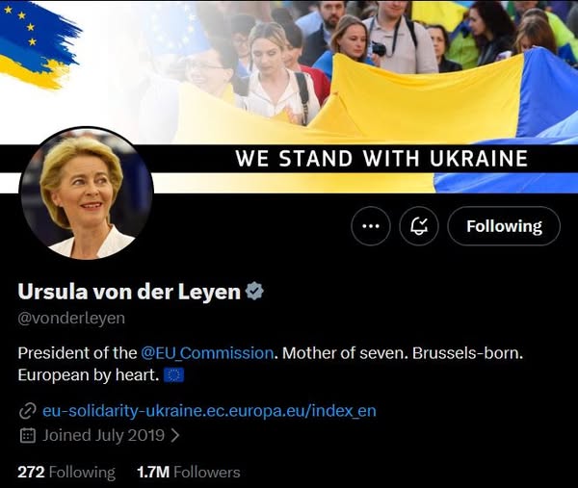View the 272 Following list
The height and width of the screenshot is (488, 578).
click(x=66, y=473)
